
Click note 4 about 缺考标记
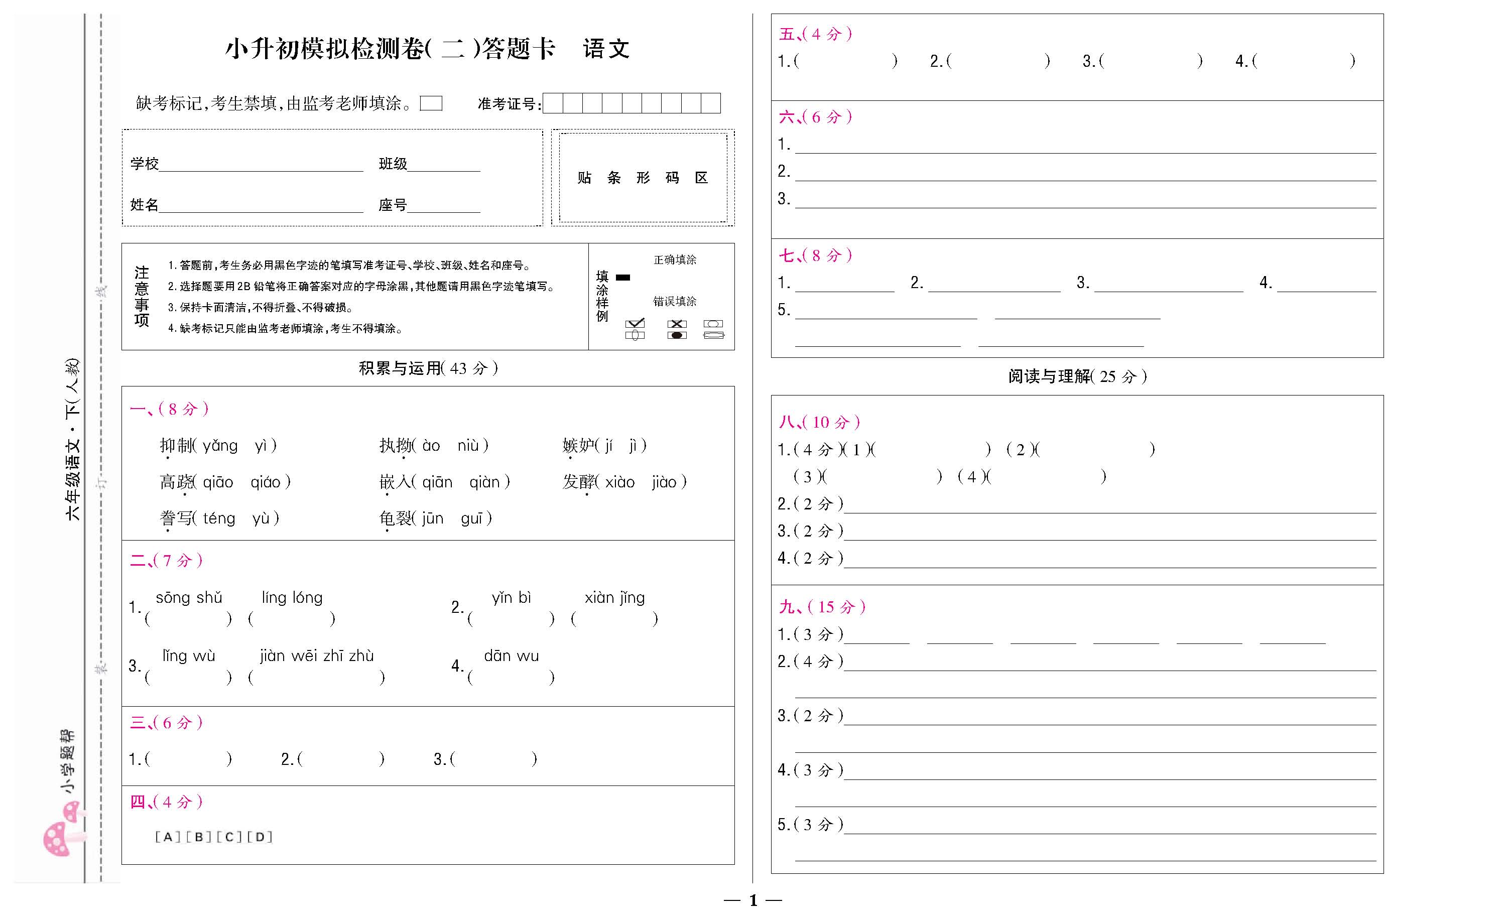coord(286,329)
